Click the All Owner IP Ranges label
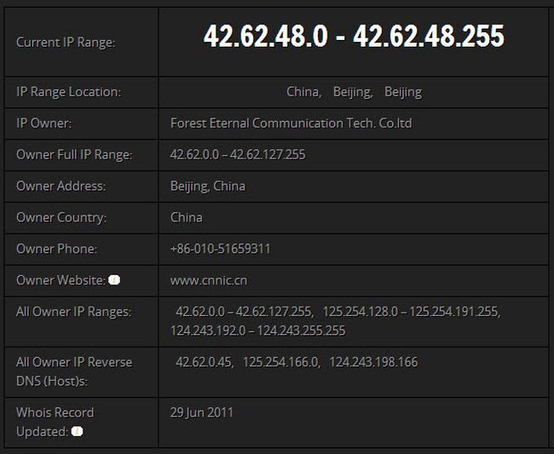 (x=73, y=312)
